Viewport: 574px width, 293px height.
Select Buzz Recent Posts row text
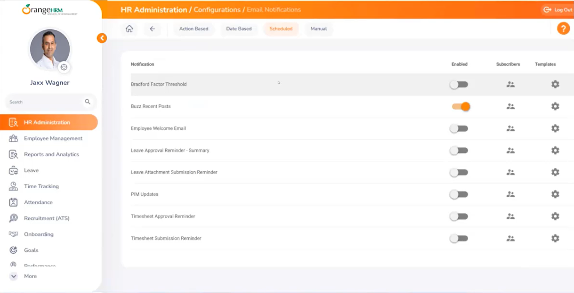tap(151, 106)
